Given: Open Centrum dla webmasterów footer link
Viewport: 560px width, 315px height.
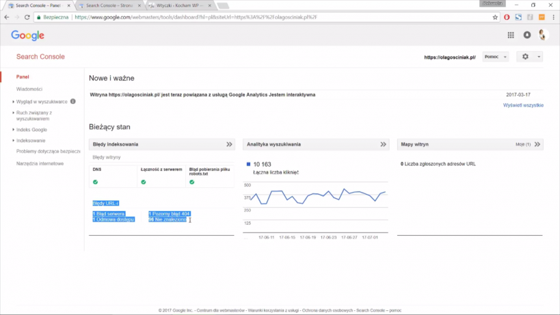Looking at the screenshot, I should click(x=221, y=310).
